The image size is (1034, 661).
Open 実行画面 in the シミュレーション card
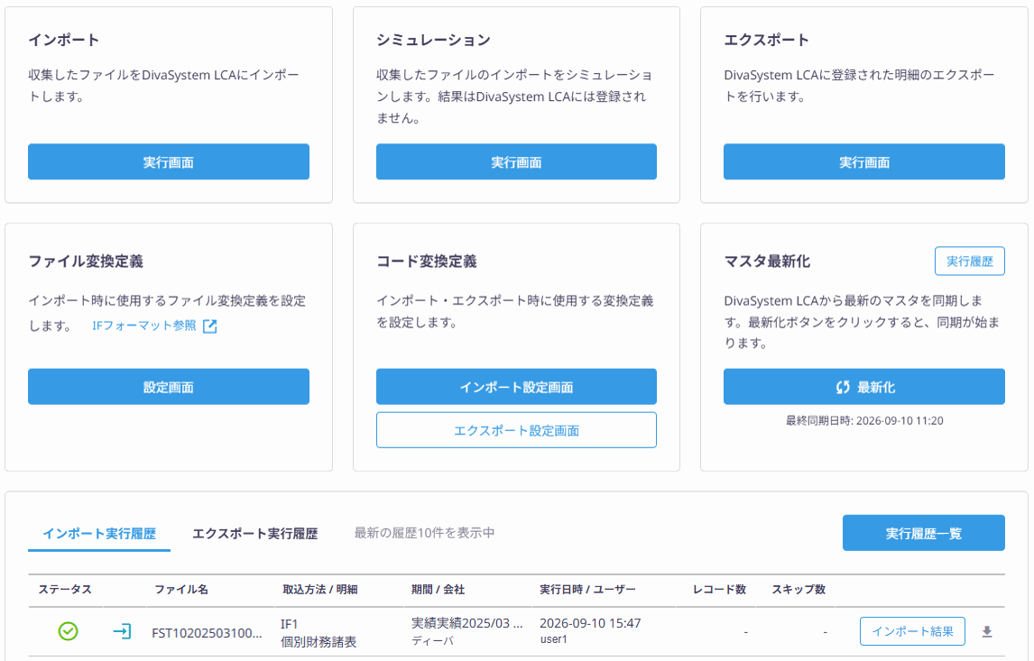(516, 162)
